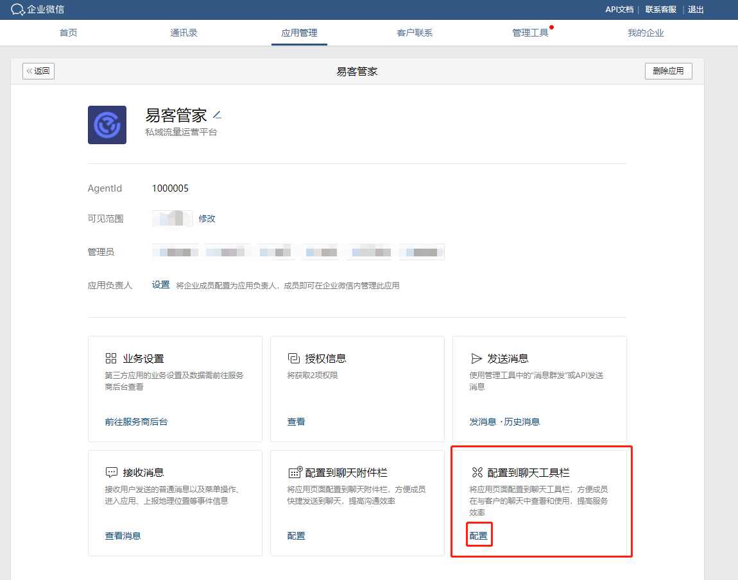Click the 发消息 link
The width and height of the screenshot is (738, 580).
(x=483, y=422)
